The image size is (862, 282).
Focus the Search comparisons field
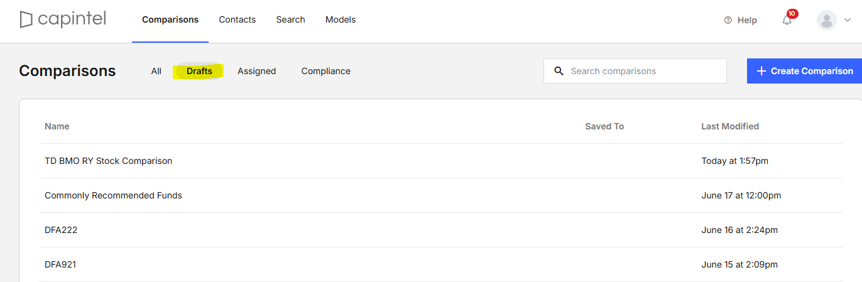click(x=635, y=71)
